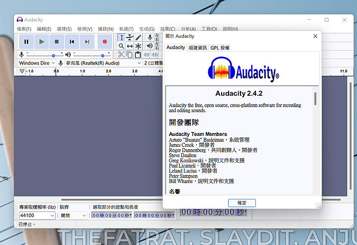The width and height of the screenshot is (357, 245).
Task: Open the recording channels dropdown showing 2
Action: click(x=153, y=63)
